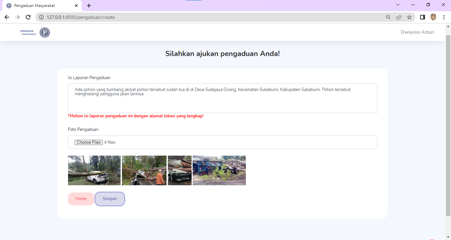This screenshot has width=451, height=240.
Task: Click the address bar URL
Action: 81,17
